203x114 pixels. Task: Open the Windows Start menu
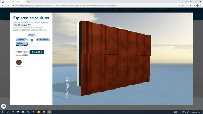3,112
